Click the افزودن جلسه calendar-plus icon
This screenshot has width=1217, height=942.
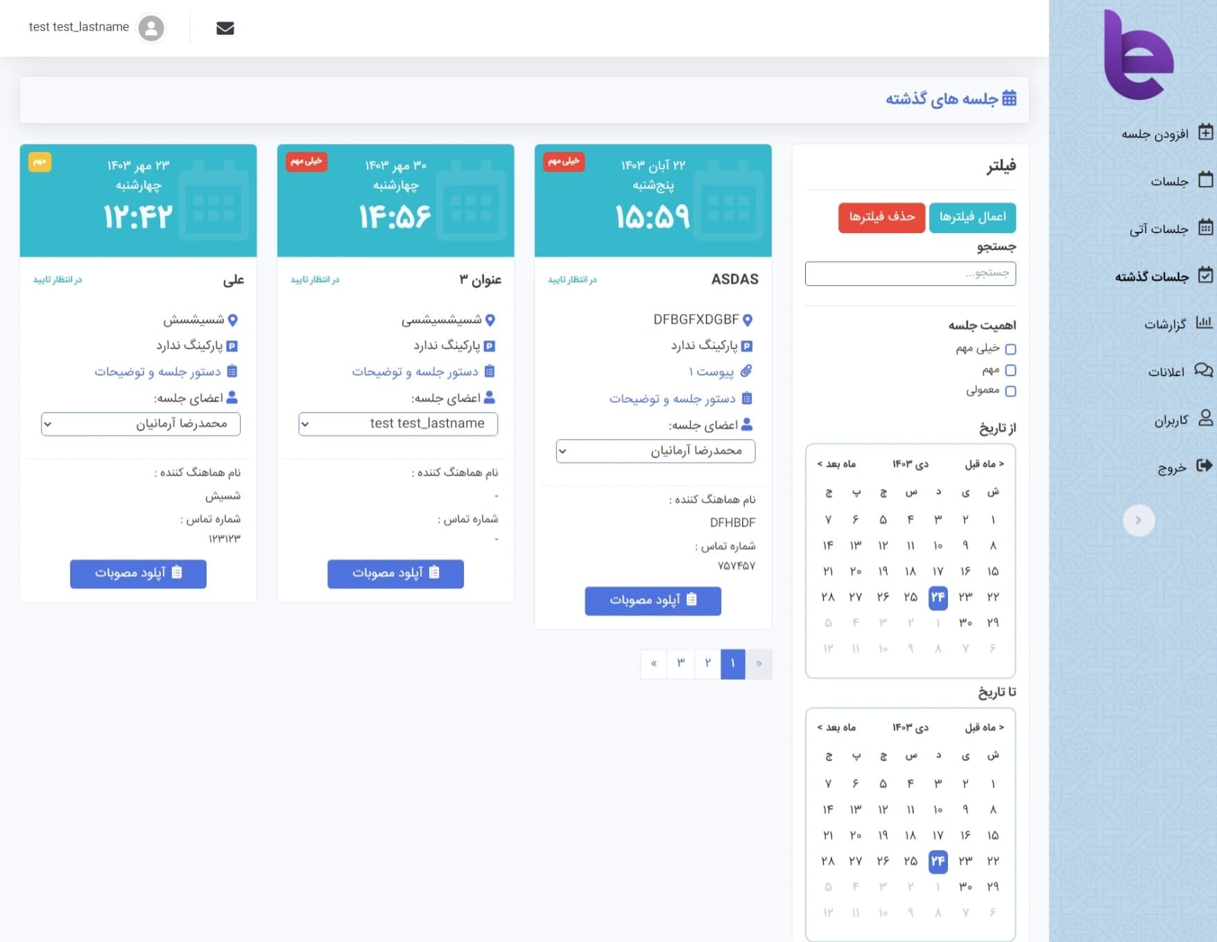point(1206,132)
